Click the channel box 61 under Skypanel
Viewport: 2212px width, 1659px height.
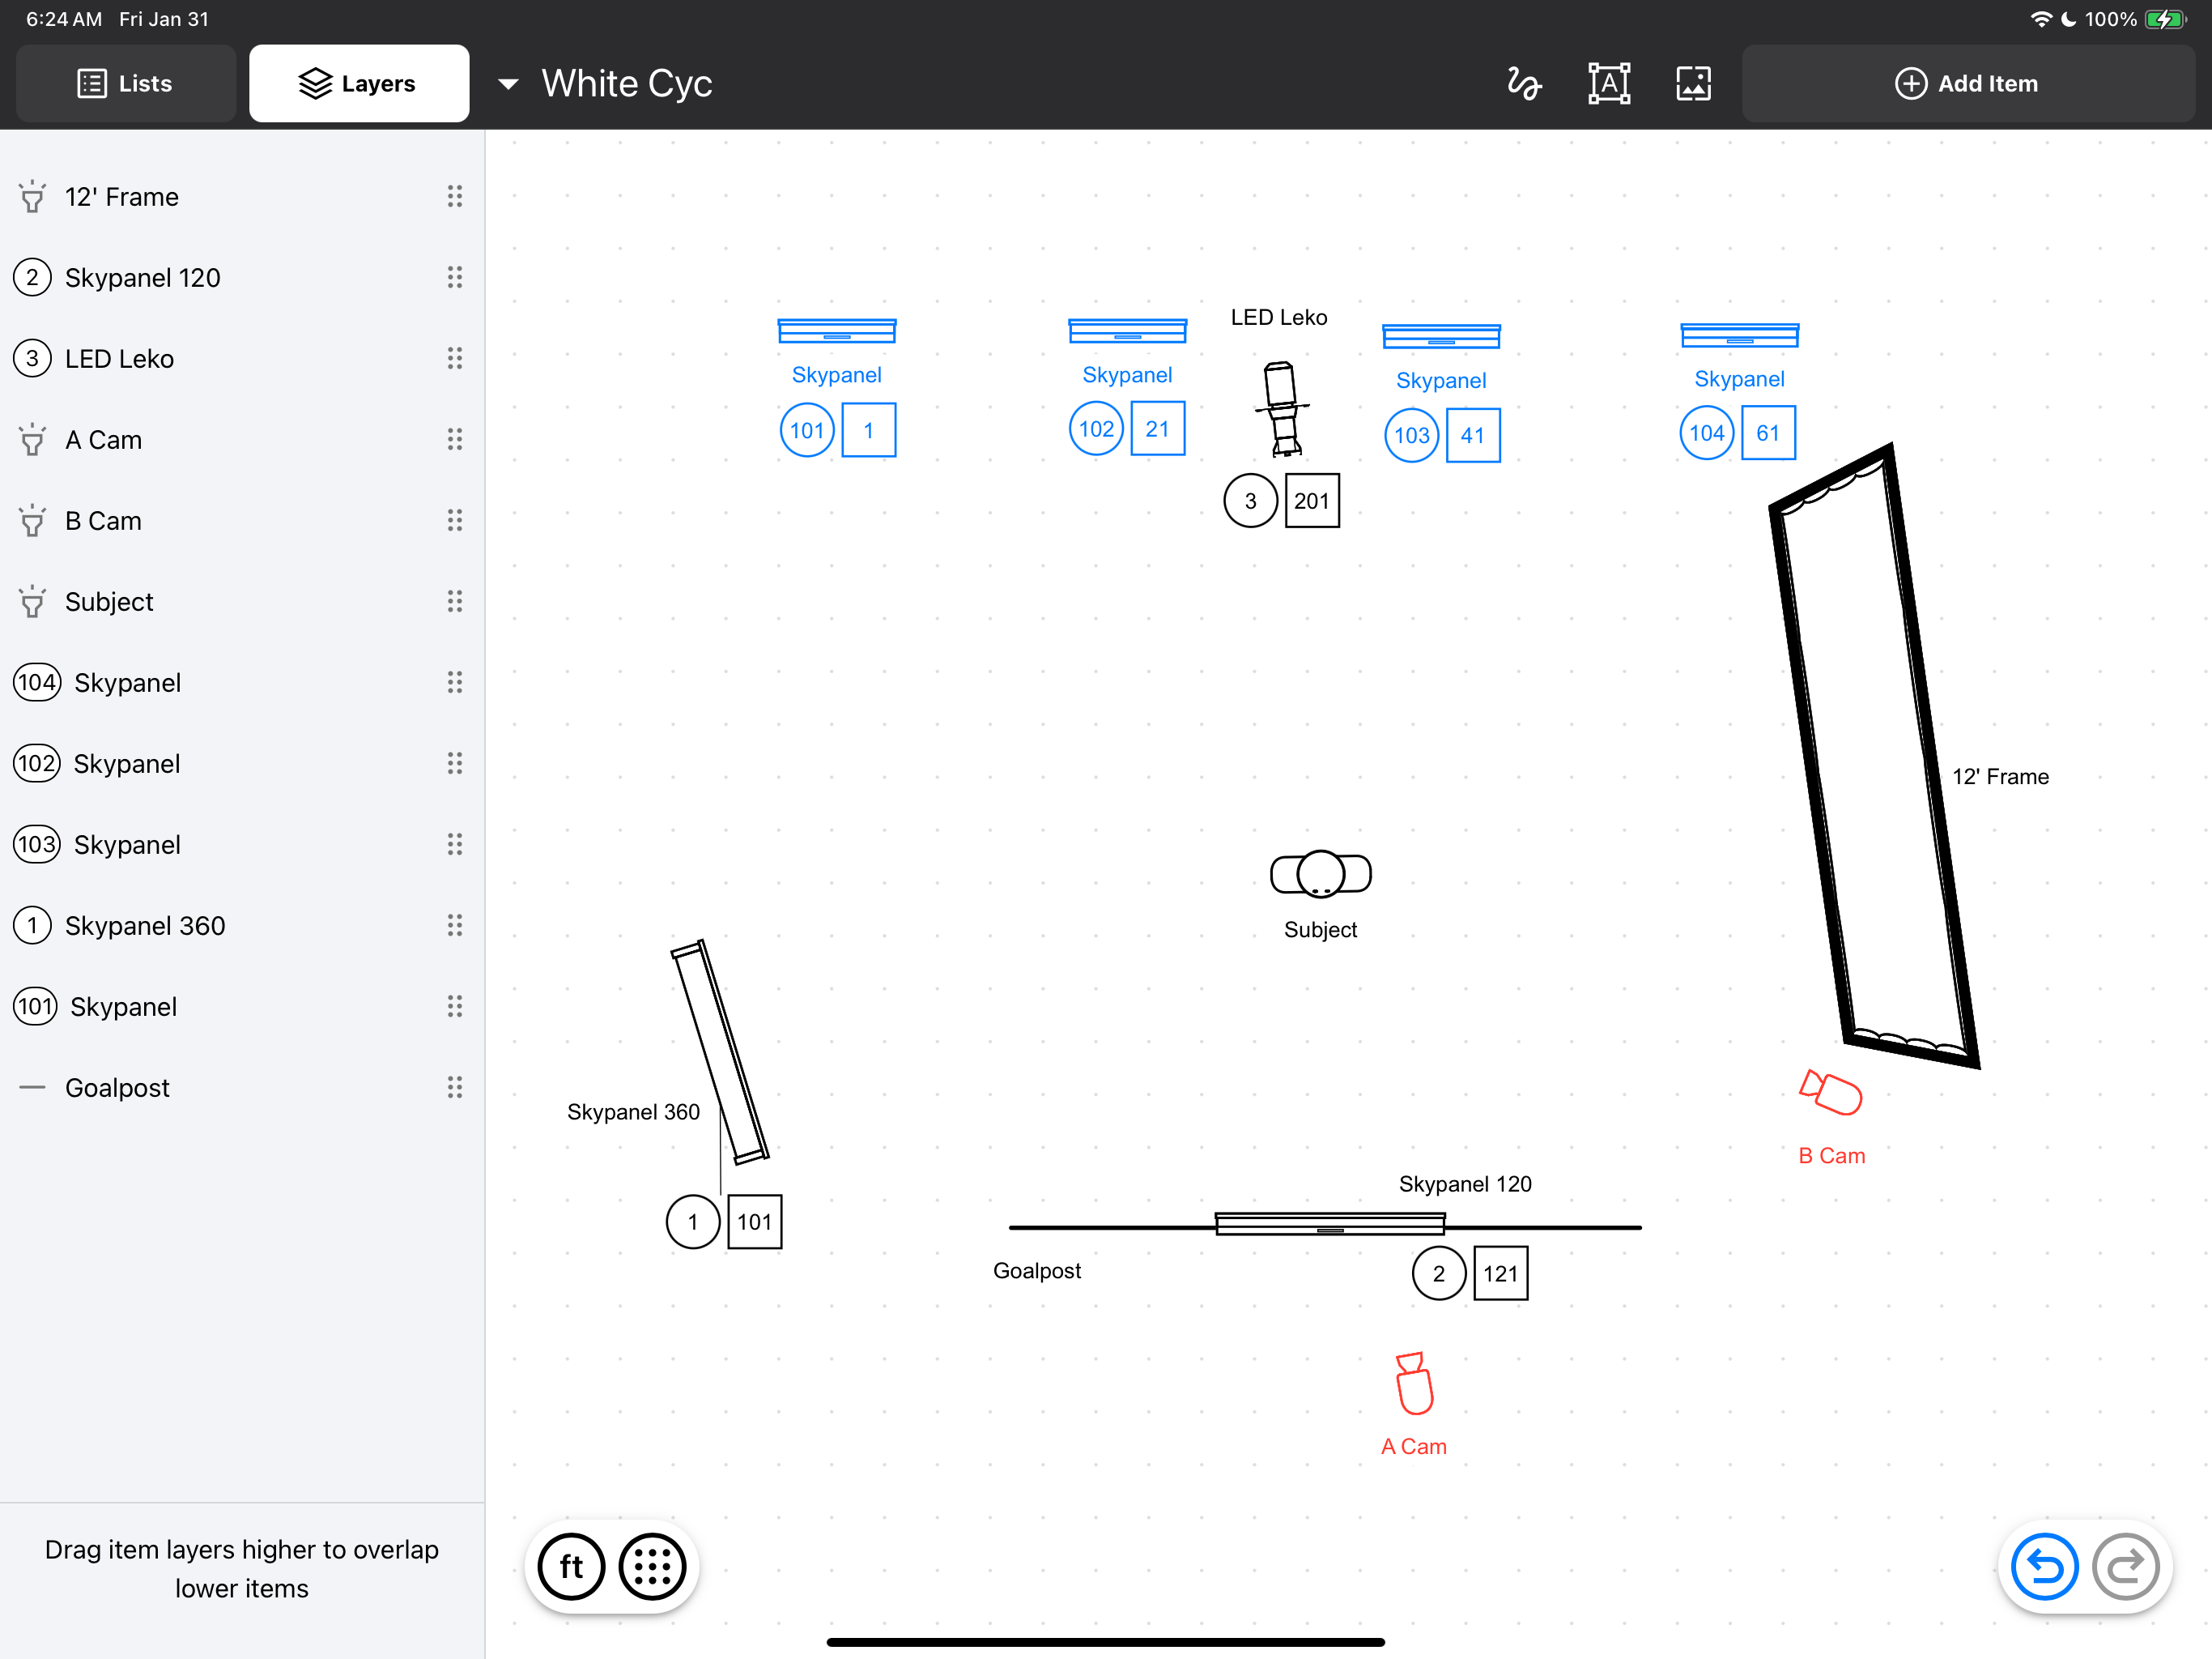(x=1768, y=433)
